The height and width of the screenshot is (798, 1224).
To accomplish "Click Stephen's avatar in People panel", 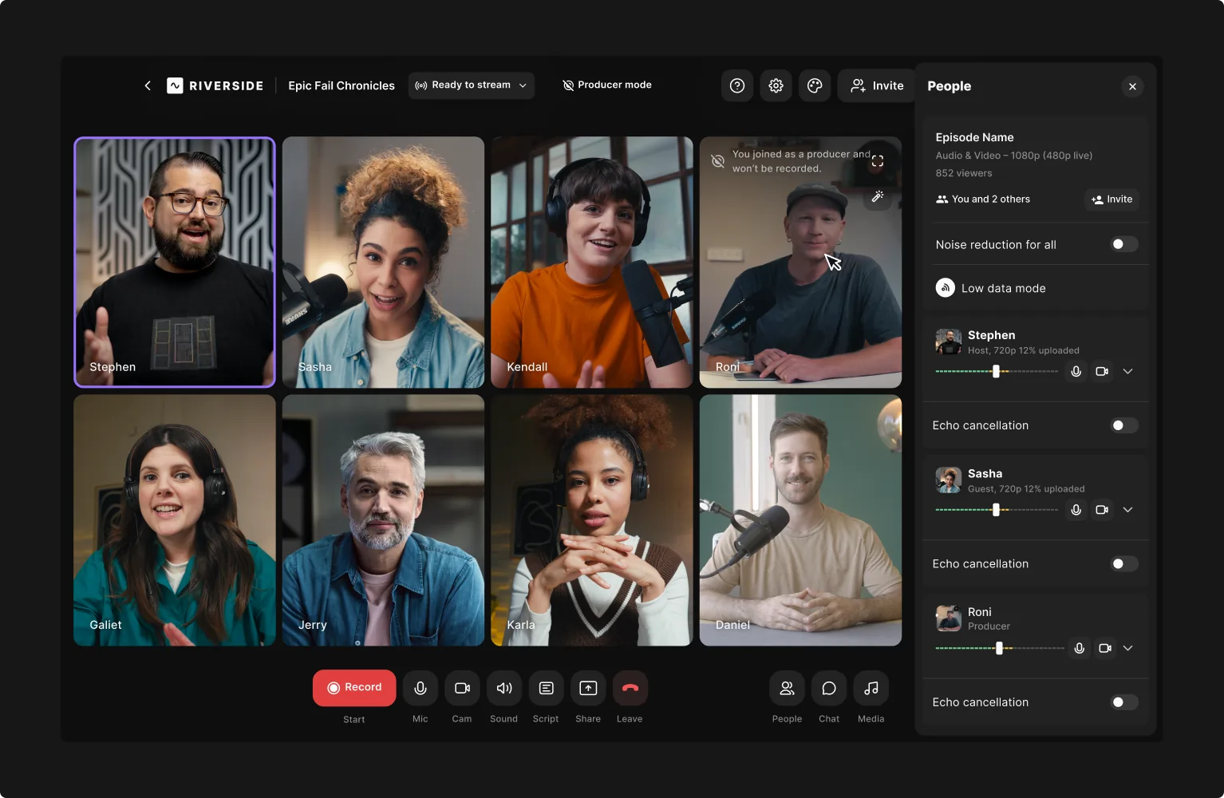I will tap(949, 342).
